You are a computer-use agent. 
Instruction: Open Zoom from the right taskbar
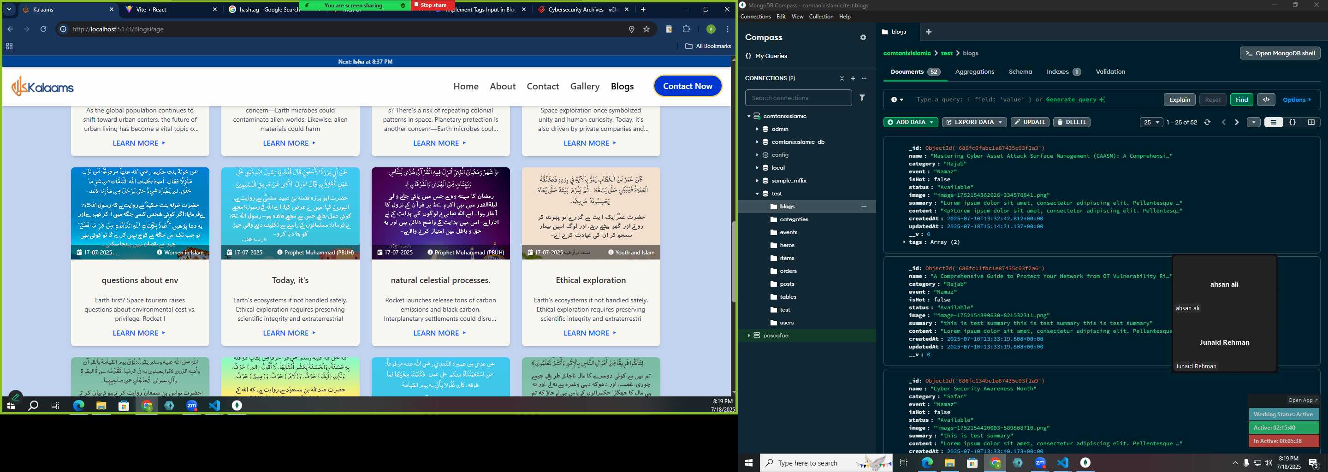1040,463
